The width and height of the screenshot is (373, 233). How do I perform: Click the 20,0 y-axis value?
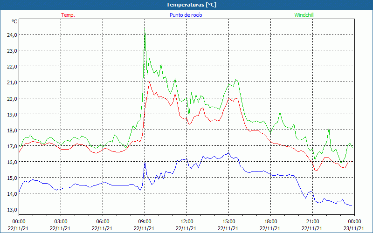[x=12, y=98]
